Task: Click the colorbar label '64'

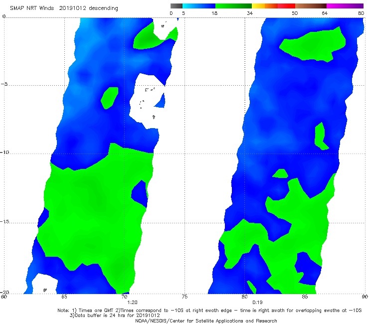Action: click(x=325, y=13)
